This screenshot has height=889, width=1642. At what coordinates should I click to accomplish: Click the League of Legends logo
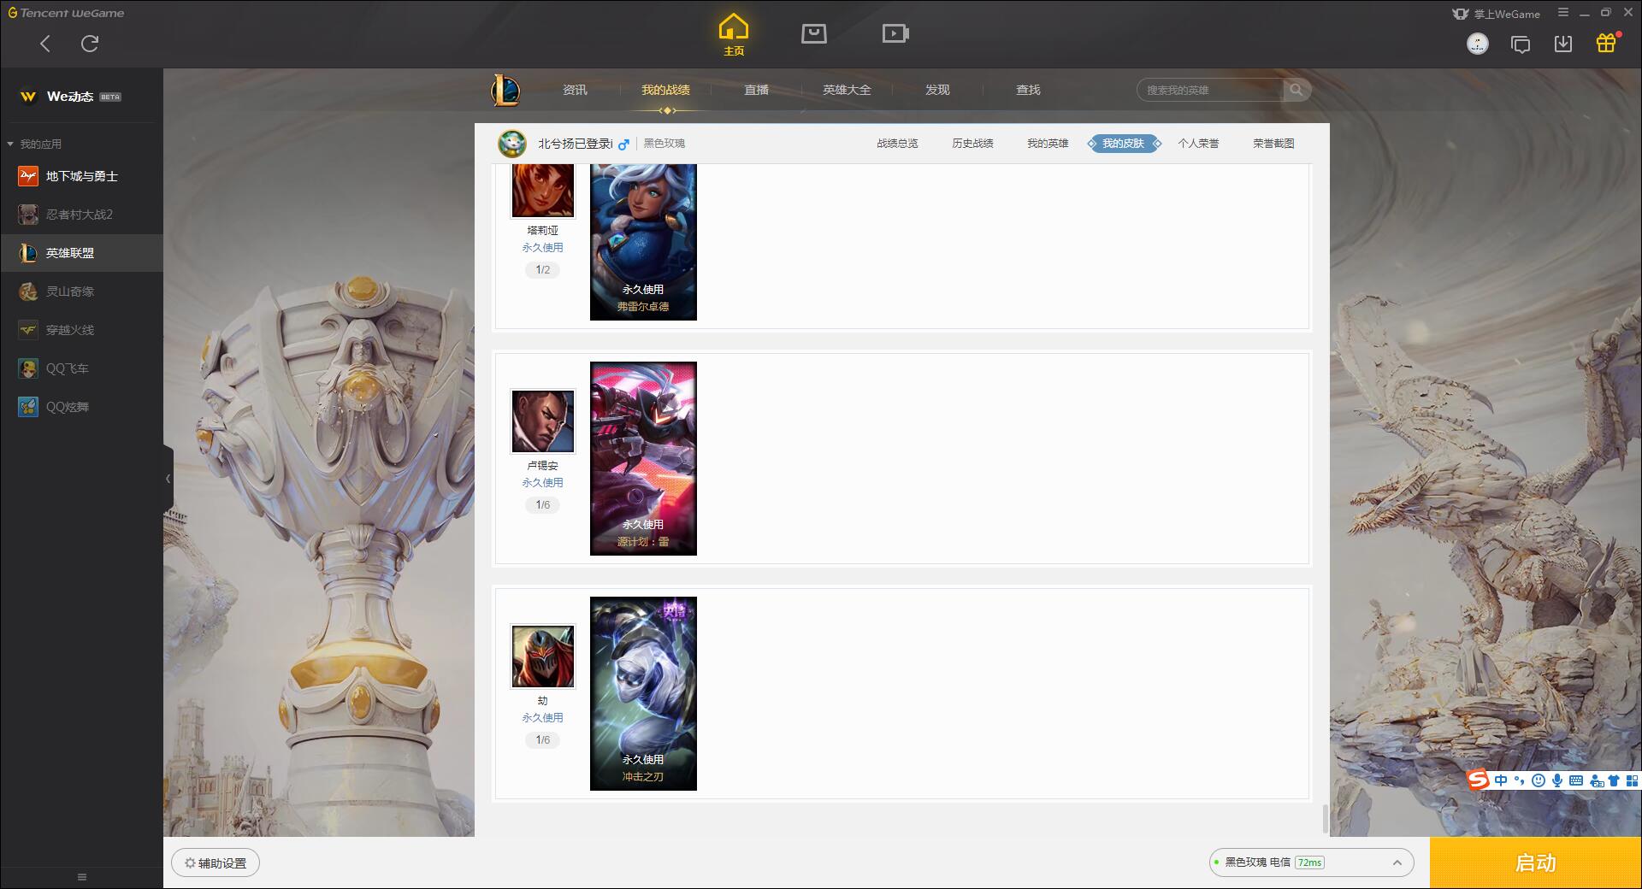[x=505, y=90]
